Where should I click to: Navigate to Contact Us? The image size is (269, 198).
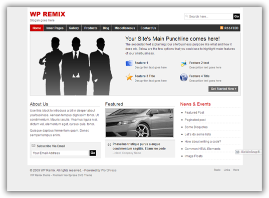click(148, 28)
